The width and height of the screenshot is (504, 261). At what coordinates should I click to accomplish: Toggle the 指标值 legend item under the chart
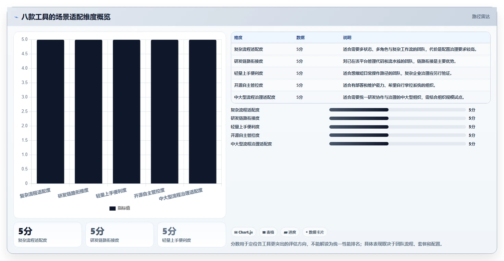(120, 208)
